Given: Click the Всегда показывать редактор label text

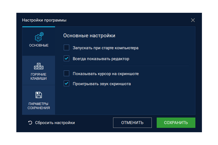Looking at the screenshot, I should (x=101, y=58).
